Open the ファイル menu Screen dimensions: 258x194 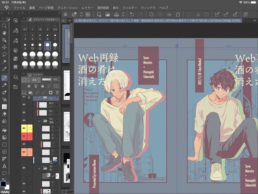click(x=19, y=8)
